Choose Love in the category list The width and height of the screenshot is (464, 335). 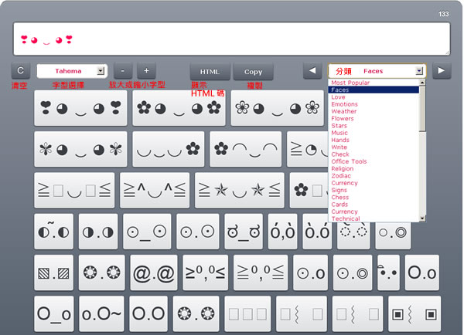click(x=339, y=97)
